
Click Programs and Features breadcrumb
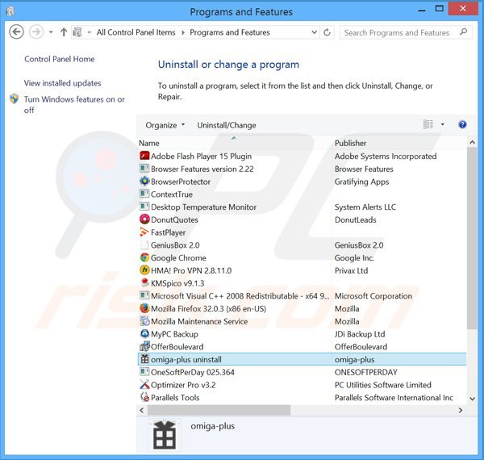[230, 32]
